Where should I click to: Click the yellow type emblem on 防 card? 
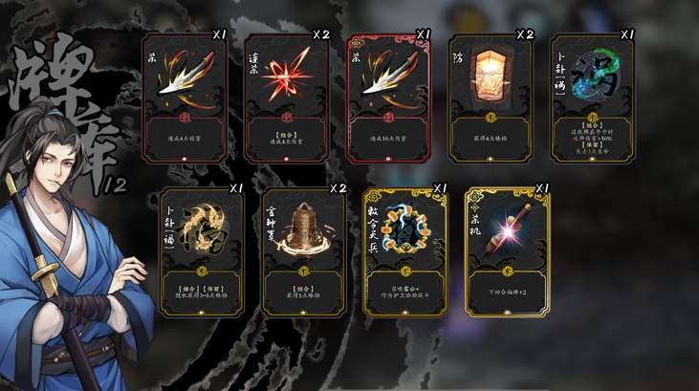(491, 118)
